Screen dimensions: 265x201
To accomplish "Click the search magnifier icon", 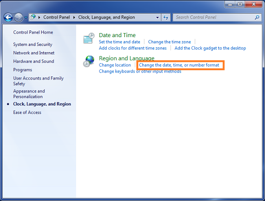I will [257, 18].
